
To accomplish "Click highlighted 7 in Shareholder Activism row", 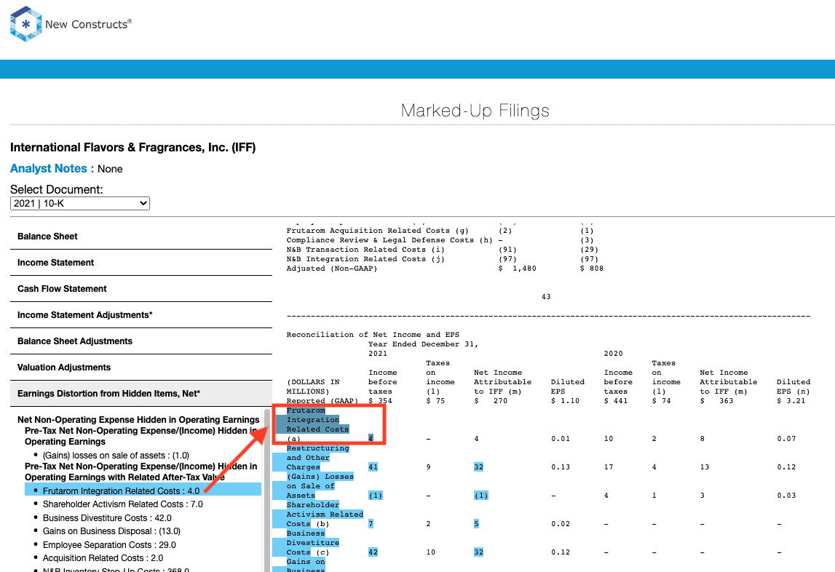I will click(x=371, y=524).
